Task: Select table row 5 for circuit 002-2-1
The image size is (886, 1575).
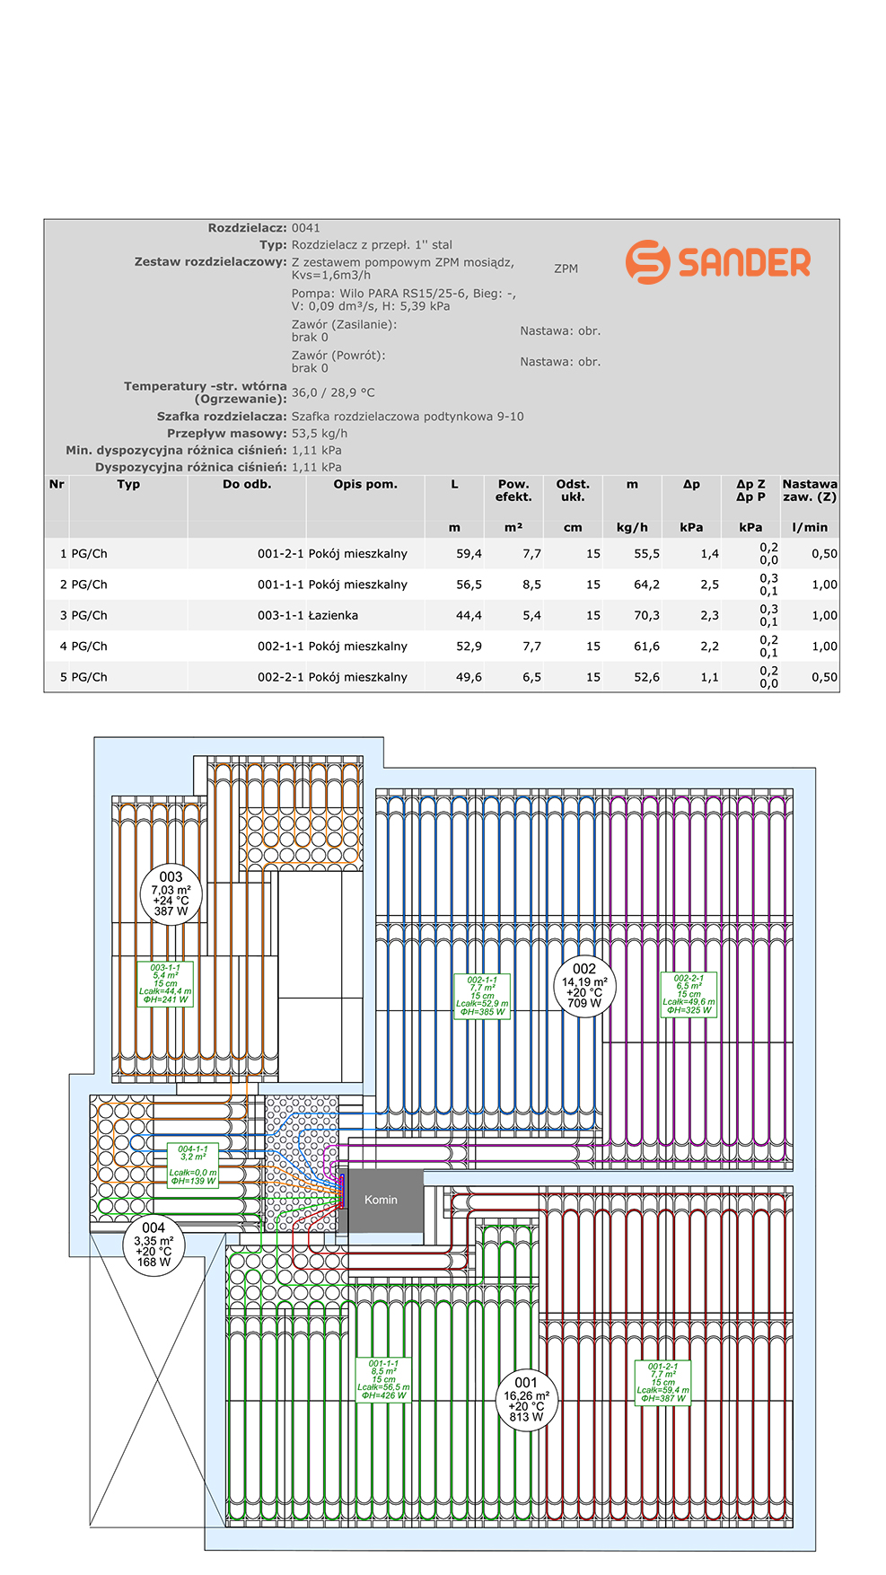Action: [x=442, y=677]
